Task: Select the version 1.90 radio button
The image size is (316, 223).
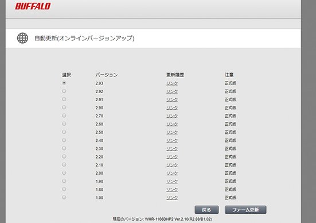Action: (x=64, y=181)
